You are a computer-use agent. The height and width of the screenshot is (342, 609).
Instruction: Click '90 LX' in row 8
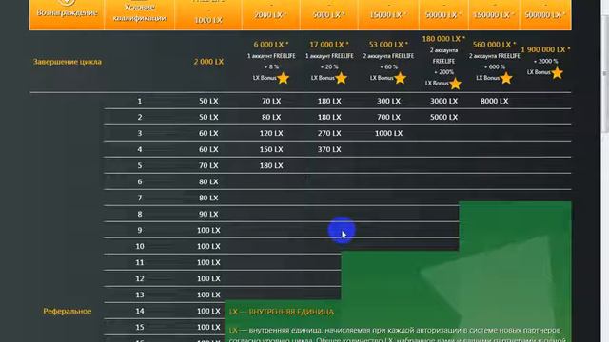pyautogui.click(x=208, y=214)
